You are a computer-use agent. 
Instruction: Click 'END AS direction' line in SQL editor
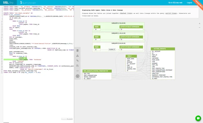point(16,63)
